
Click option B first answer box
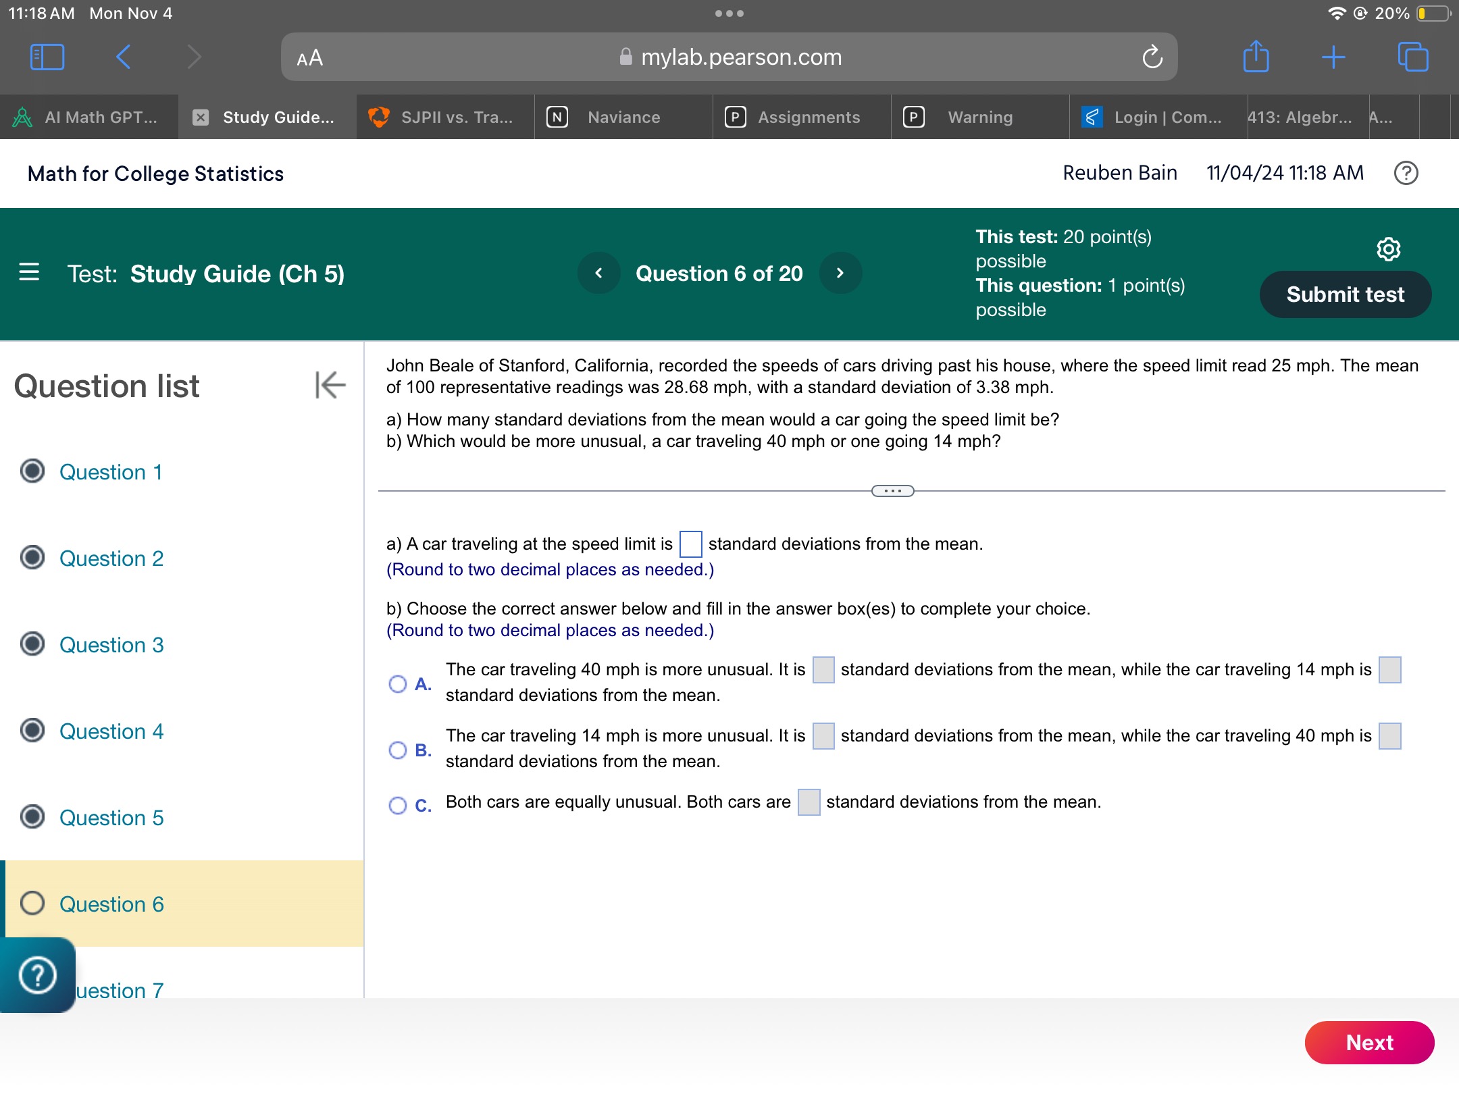coord(823,736)
